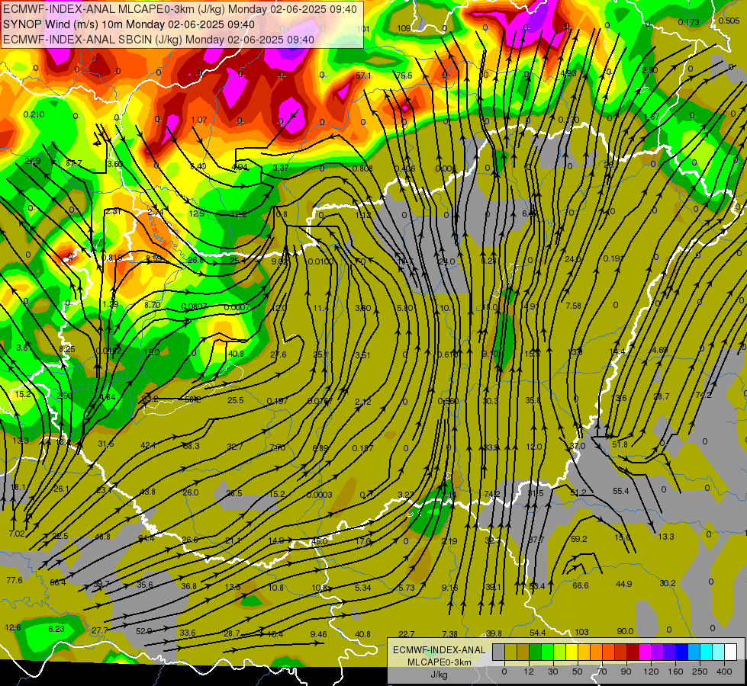This screenshot has width=747, height=686.
Task: Click the pure blue legend swatch
Action: (681, 652)
